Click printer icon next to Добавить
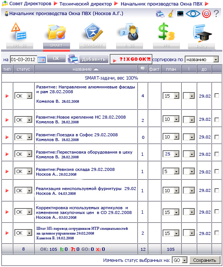This screenshot has width=223, height=267. [x=73, y=59]
